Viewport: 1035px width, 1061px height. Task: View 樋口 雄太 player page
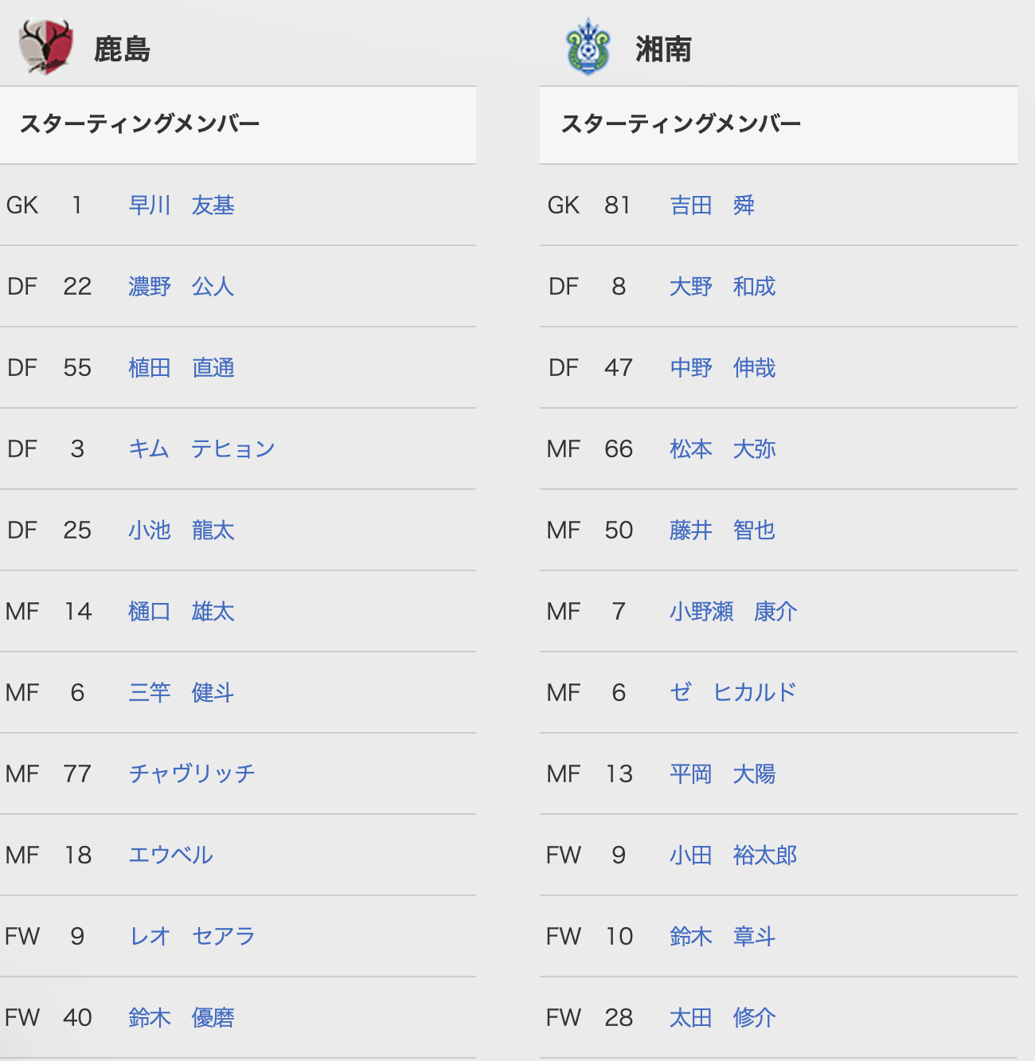[182, 612]
